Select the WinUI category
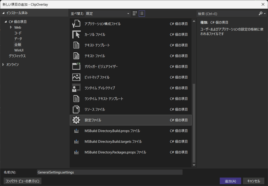Image resolution: width=268 pixels, height=186 pixels. click(x=19, y=50)
